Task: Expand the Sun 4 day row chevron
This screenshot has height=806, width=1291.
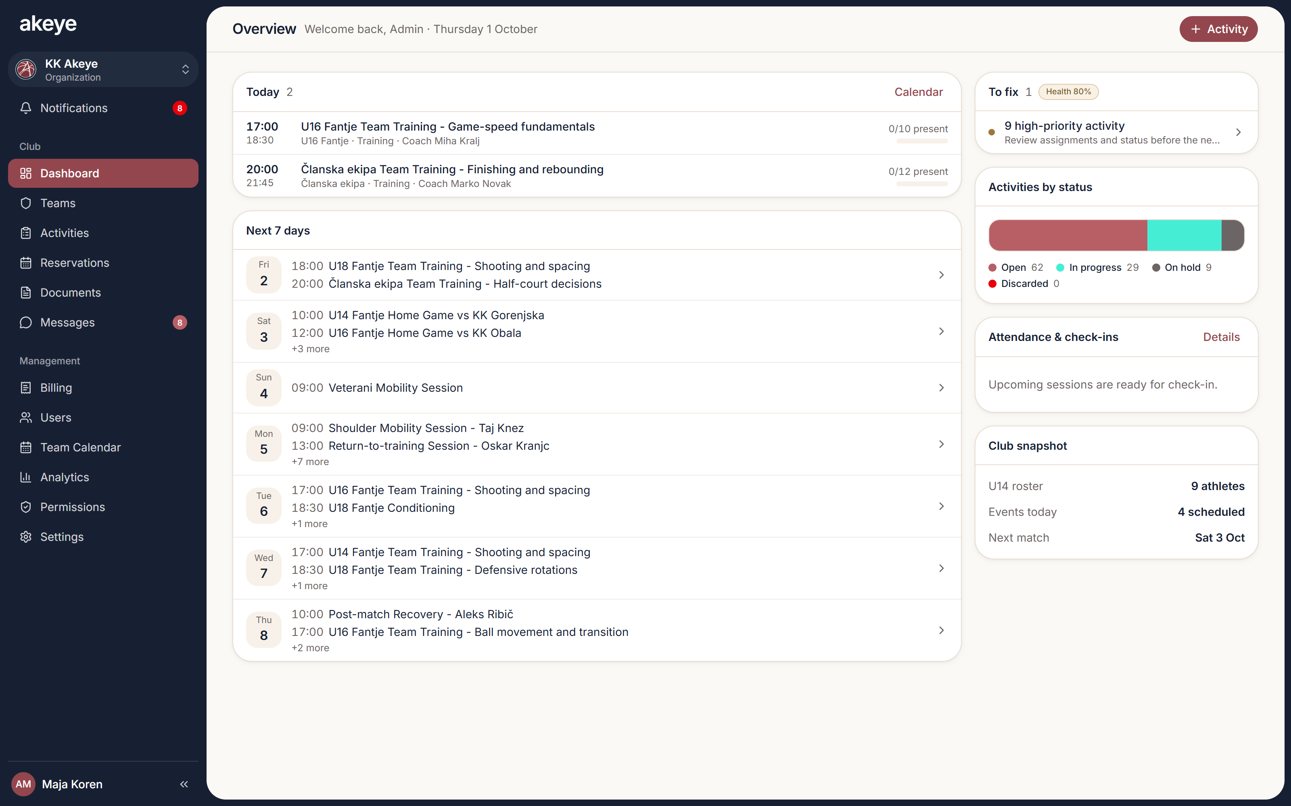Action: (x=941, y=388)
